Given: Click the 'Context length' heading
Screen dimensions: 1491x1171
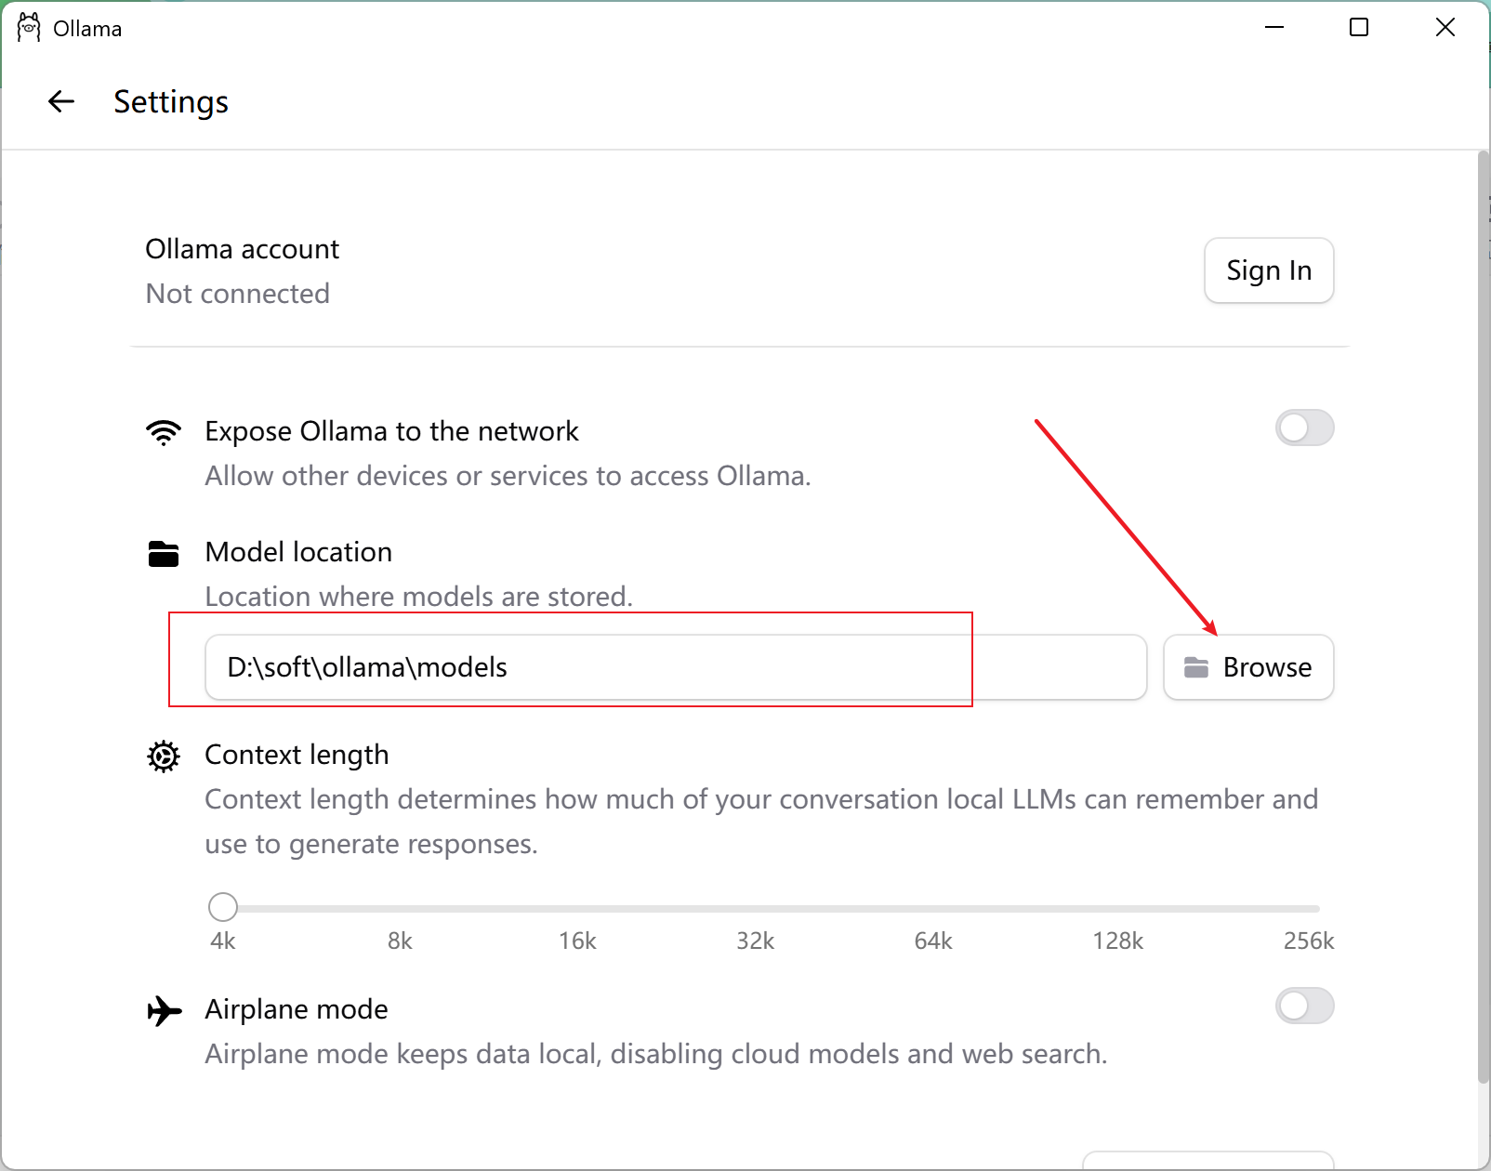Looking at the screenshot, I should coord(297,755).
